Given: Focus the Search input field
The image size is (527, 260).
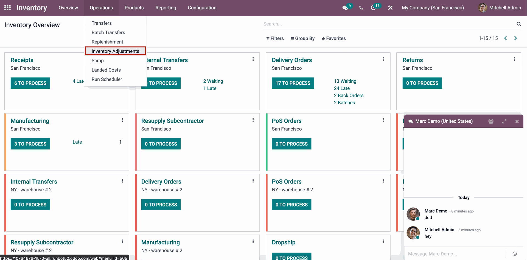Looking at the screenshot, I should point(388,24).
